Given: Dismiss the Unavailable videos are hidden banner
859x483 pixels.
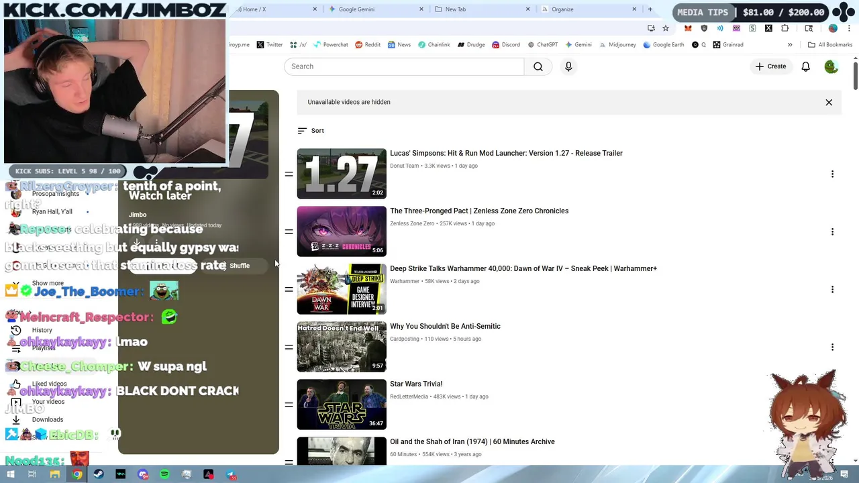Looking at the screenshot, I should point(829,103).
